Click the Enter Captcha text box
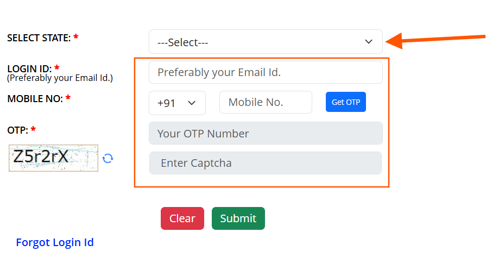Viewport: 486px width, 276px height. click(266, 163)
